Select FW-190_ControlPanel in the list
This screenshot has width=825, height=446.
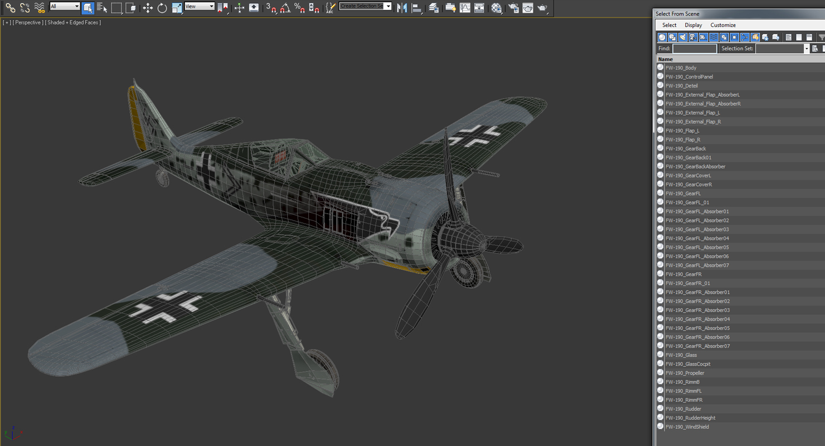click(740, 76)
